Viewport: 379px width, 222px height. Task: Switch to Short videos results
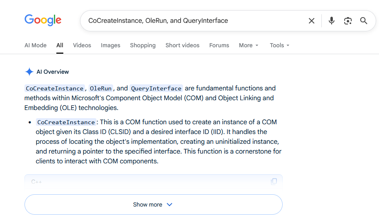point(183,45)
